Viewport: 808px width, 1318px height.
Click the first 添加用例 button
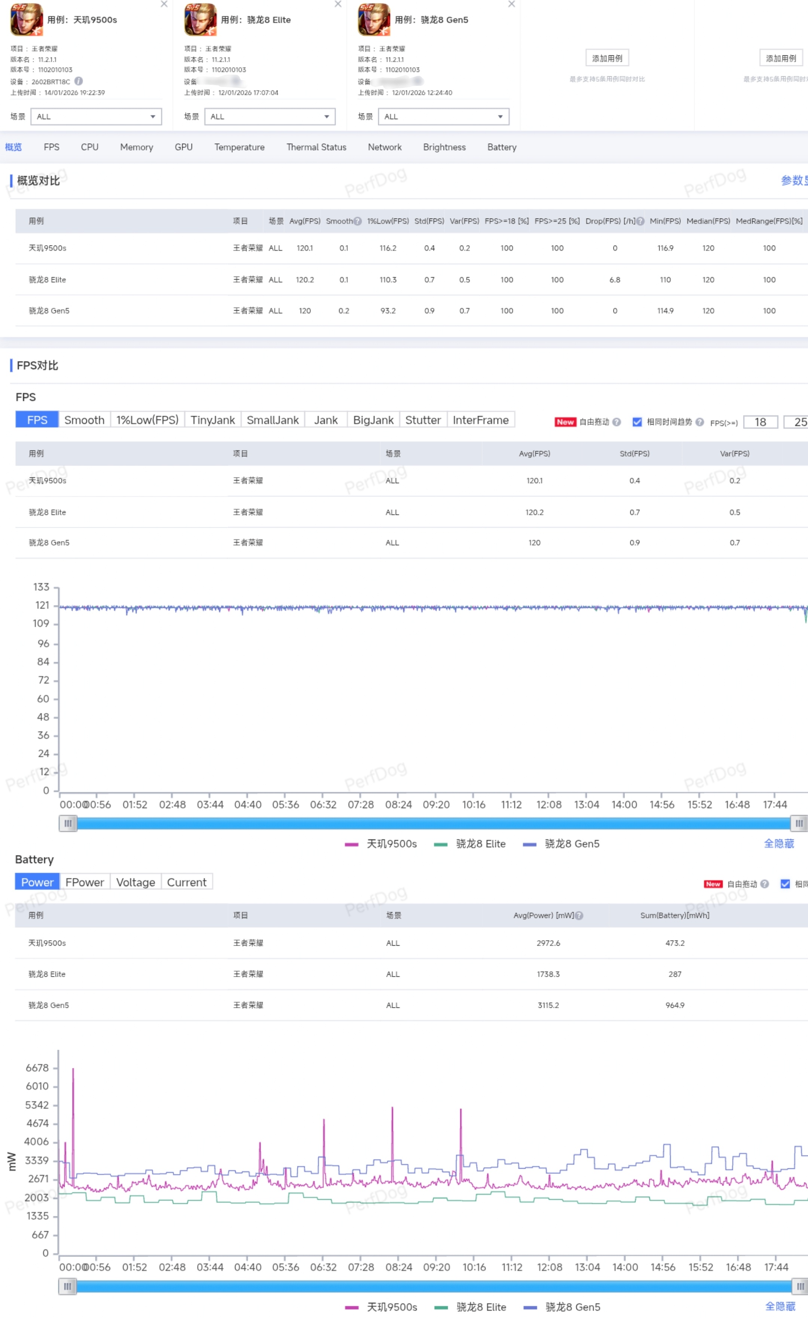click(x=607, y=58)
